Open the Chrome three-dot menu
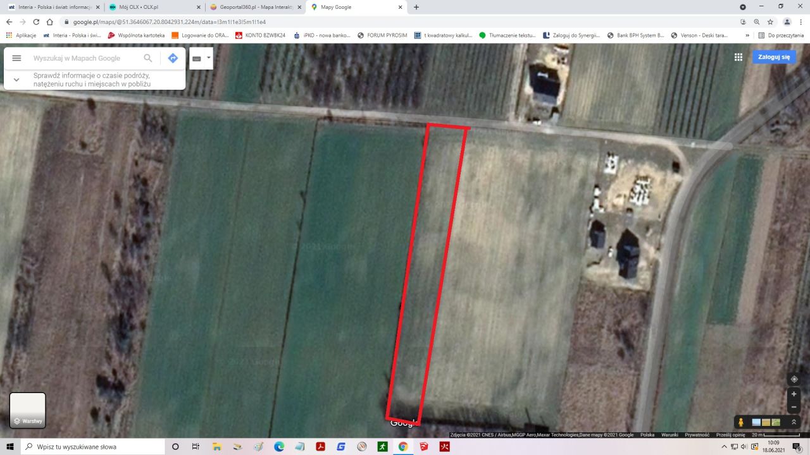The height and width of the screenshot is (455, 810). (801, 21)
